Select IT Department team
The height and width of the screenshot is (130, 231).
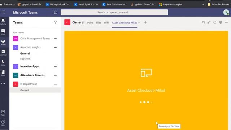tap(29, 84)
